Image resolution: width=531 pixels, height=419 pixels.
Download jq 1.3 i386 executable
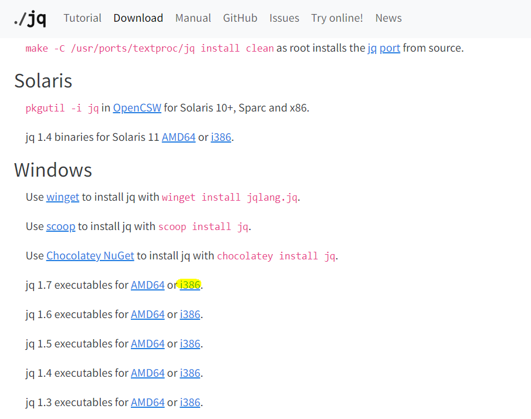click(x=190, y=403)
